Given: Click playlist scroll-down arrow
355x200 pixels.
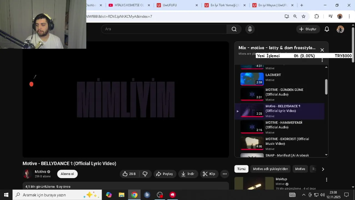Looking at the screenshot, I should pyautogui.click(x=326, y=155).
